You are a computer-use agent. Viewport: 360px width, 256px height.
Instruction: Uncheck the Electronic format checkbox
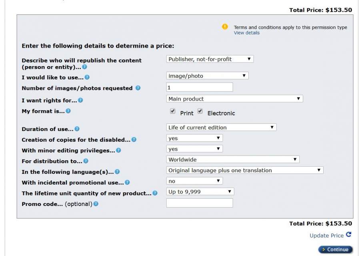point(200,111)
